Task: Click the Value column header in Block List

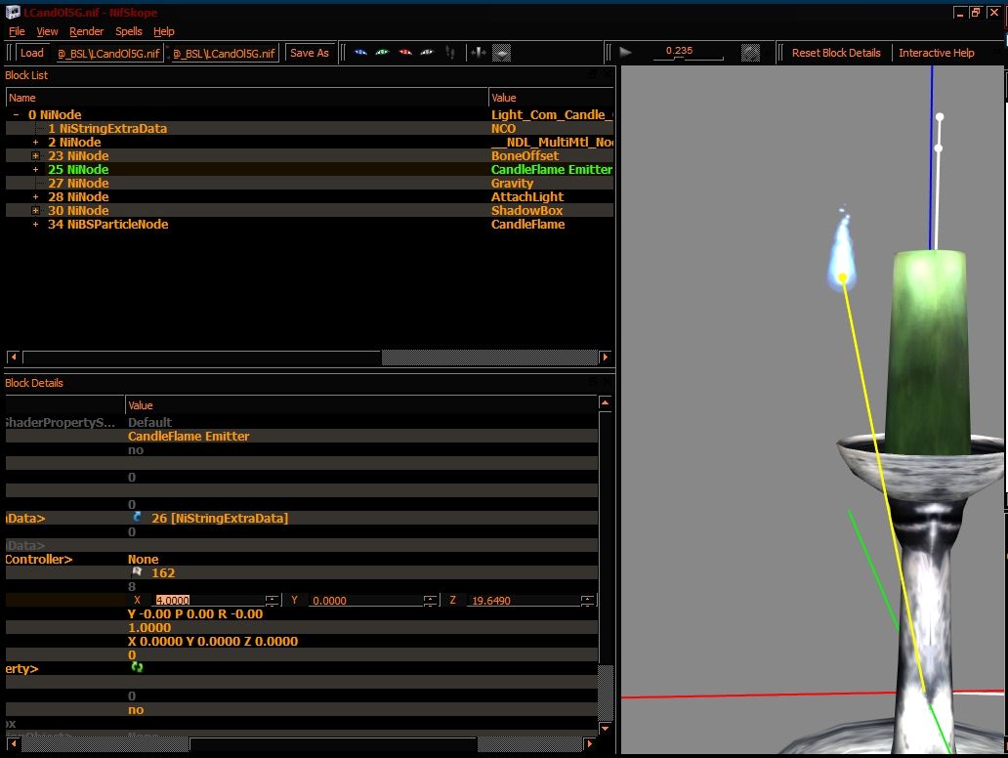Action: [x=551, y=98]
